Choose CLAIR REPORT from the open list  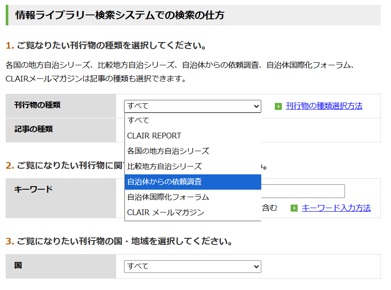[154, 136]
